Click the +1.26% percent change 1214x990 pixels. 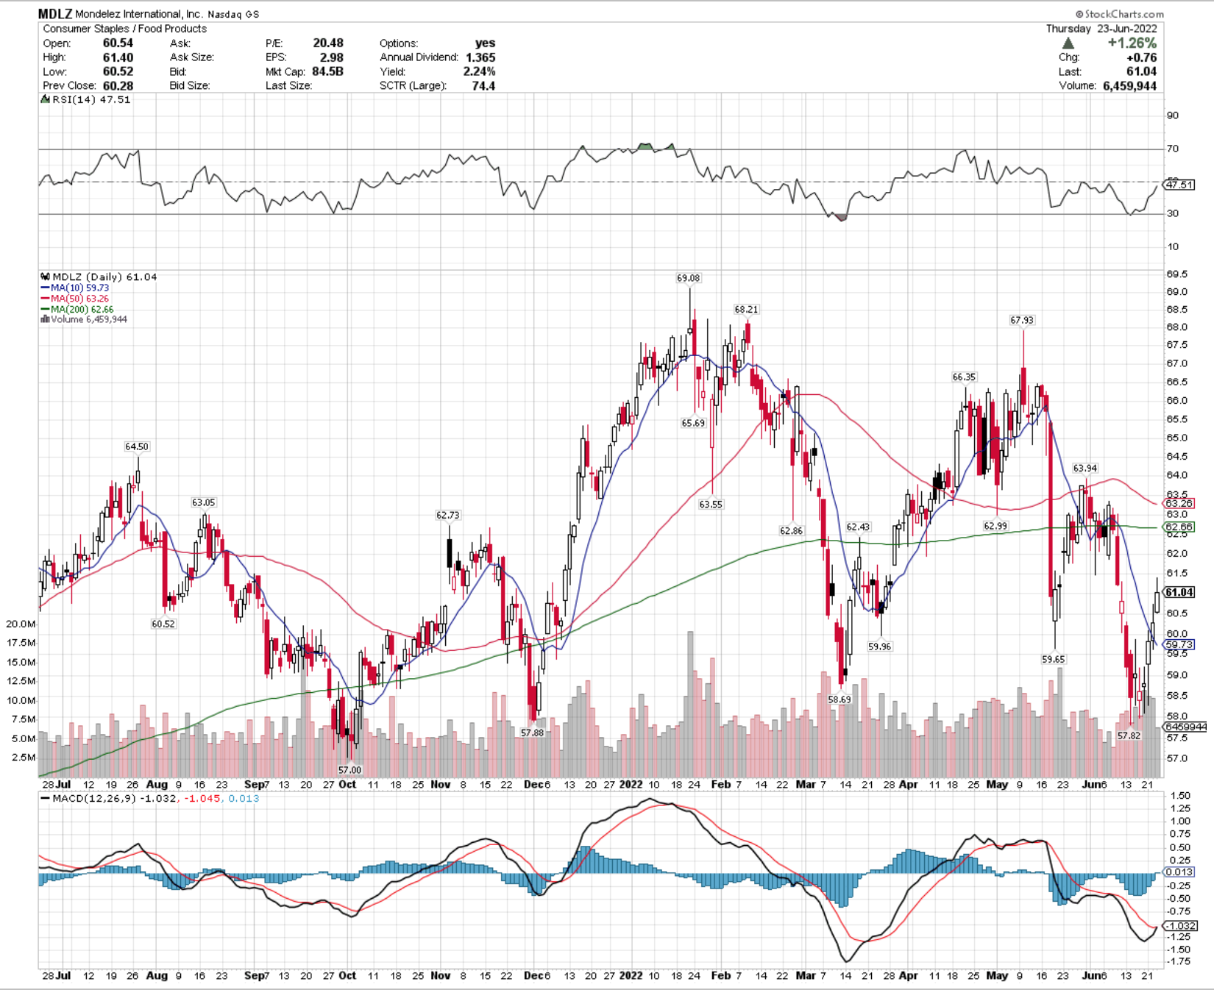pyautogui.click(x=1132, y=43)
